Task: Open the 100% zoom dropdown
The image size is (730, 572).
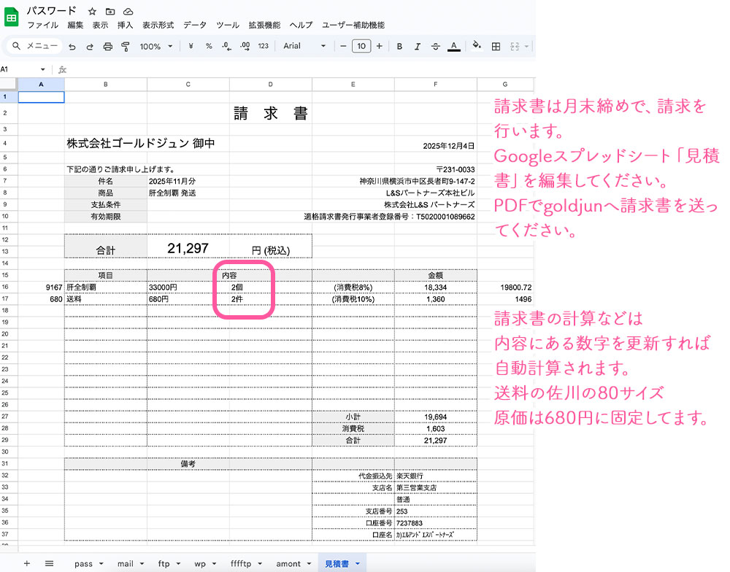Action: pyautogui.click(x=155, y=46)
